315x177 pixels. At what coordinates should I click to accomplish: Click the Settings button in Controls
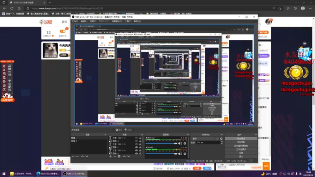click(241, 153)
